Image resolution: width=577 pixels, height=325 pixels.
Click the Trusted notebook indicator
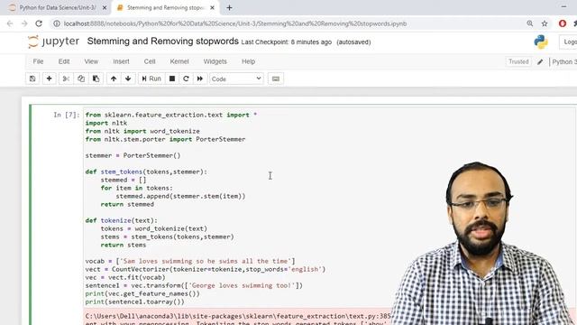point(518,61)
